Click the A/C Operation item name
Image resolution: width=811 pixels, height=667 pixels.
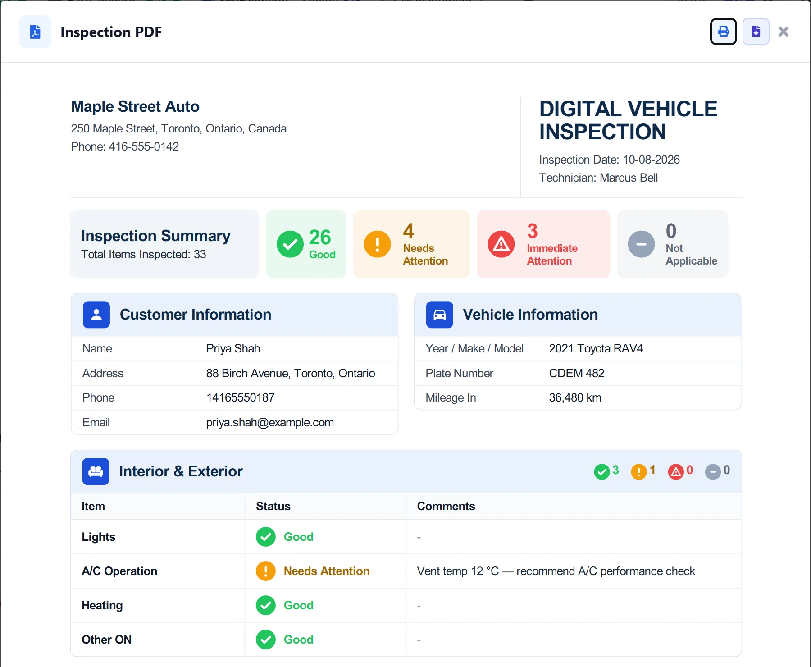pos(119,571)
